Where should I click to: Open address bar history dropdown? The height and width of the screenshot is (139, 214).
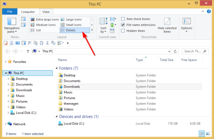169,51
